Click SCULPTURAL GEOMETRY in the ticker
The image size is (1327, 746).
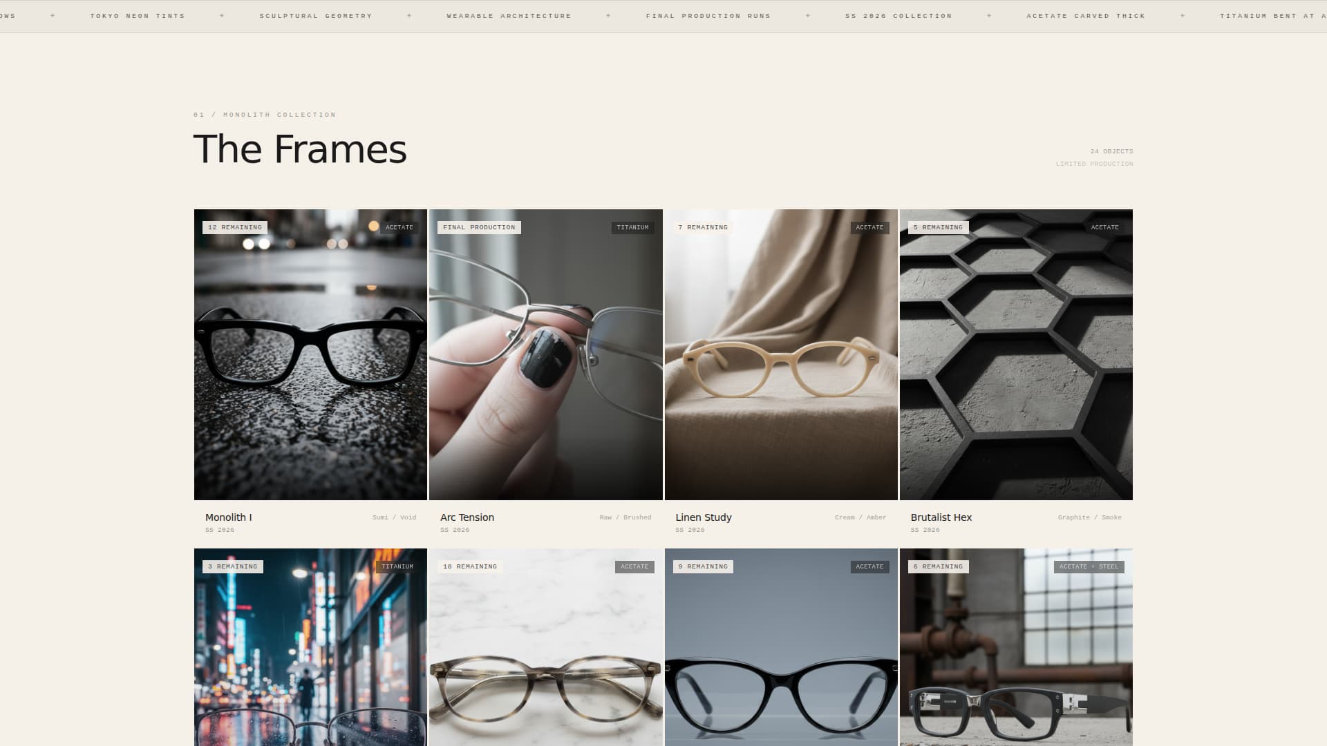pos(316,16)
